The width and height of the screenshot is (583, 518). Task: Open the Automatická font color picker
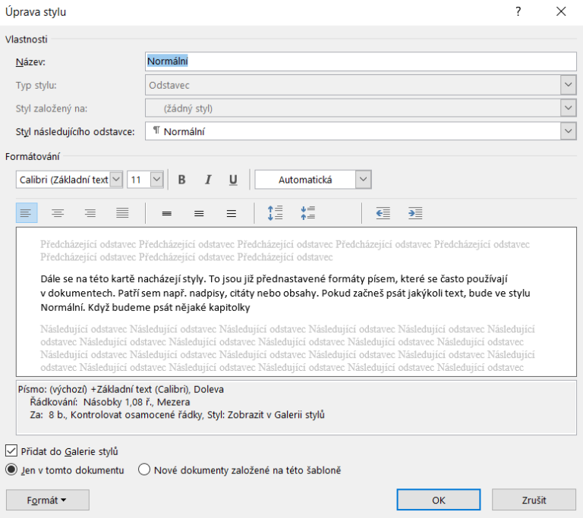click(x=363, y=180)
